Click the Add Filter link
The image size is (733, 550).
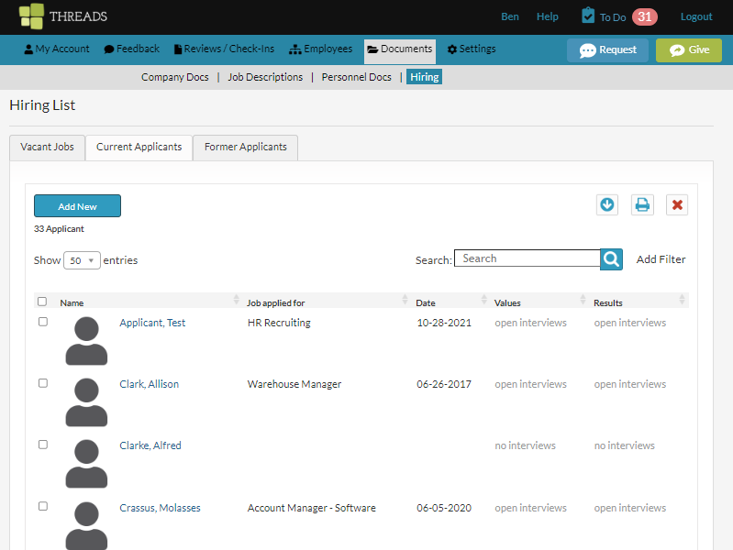tap(661, 259)
